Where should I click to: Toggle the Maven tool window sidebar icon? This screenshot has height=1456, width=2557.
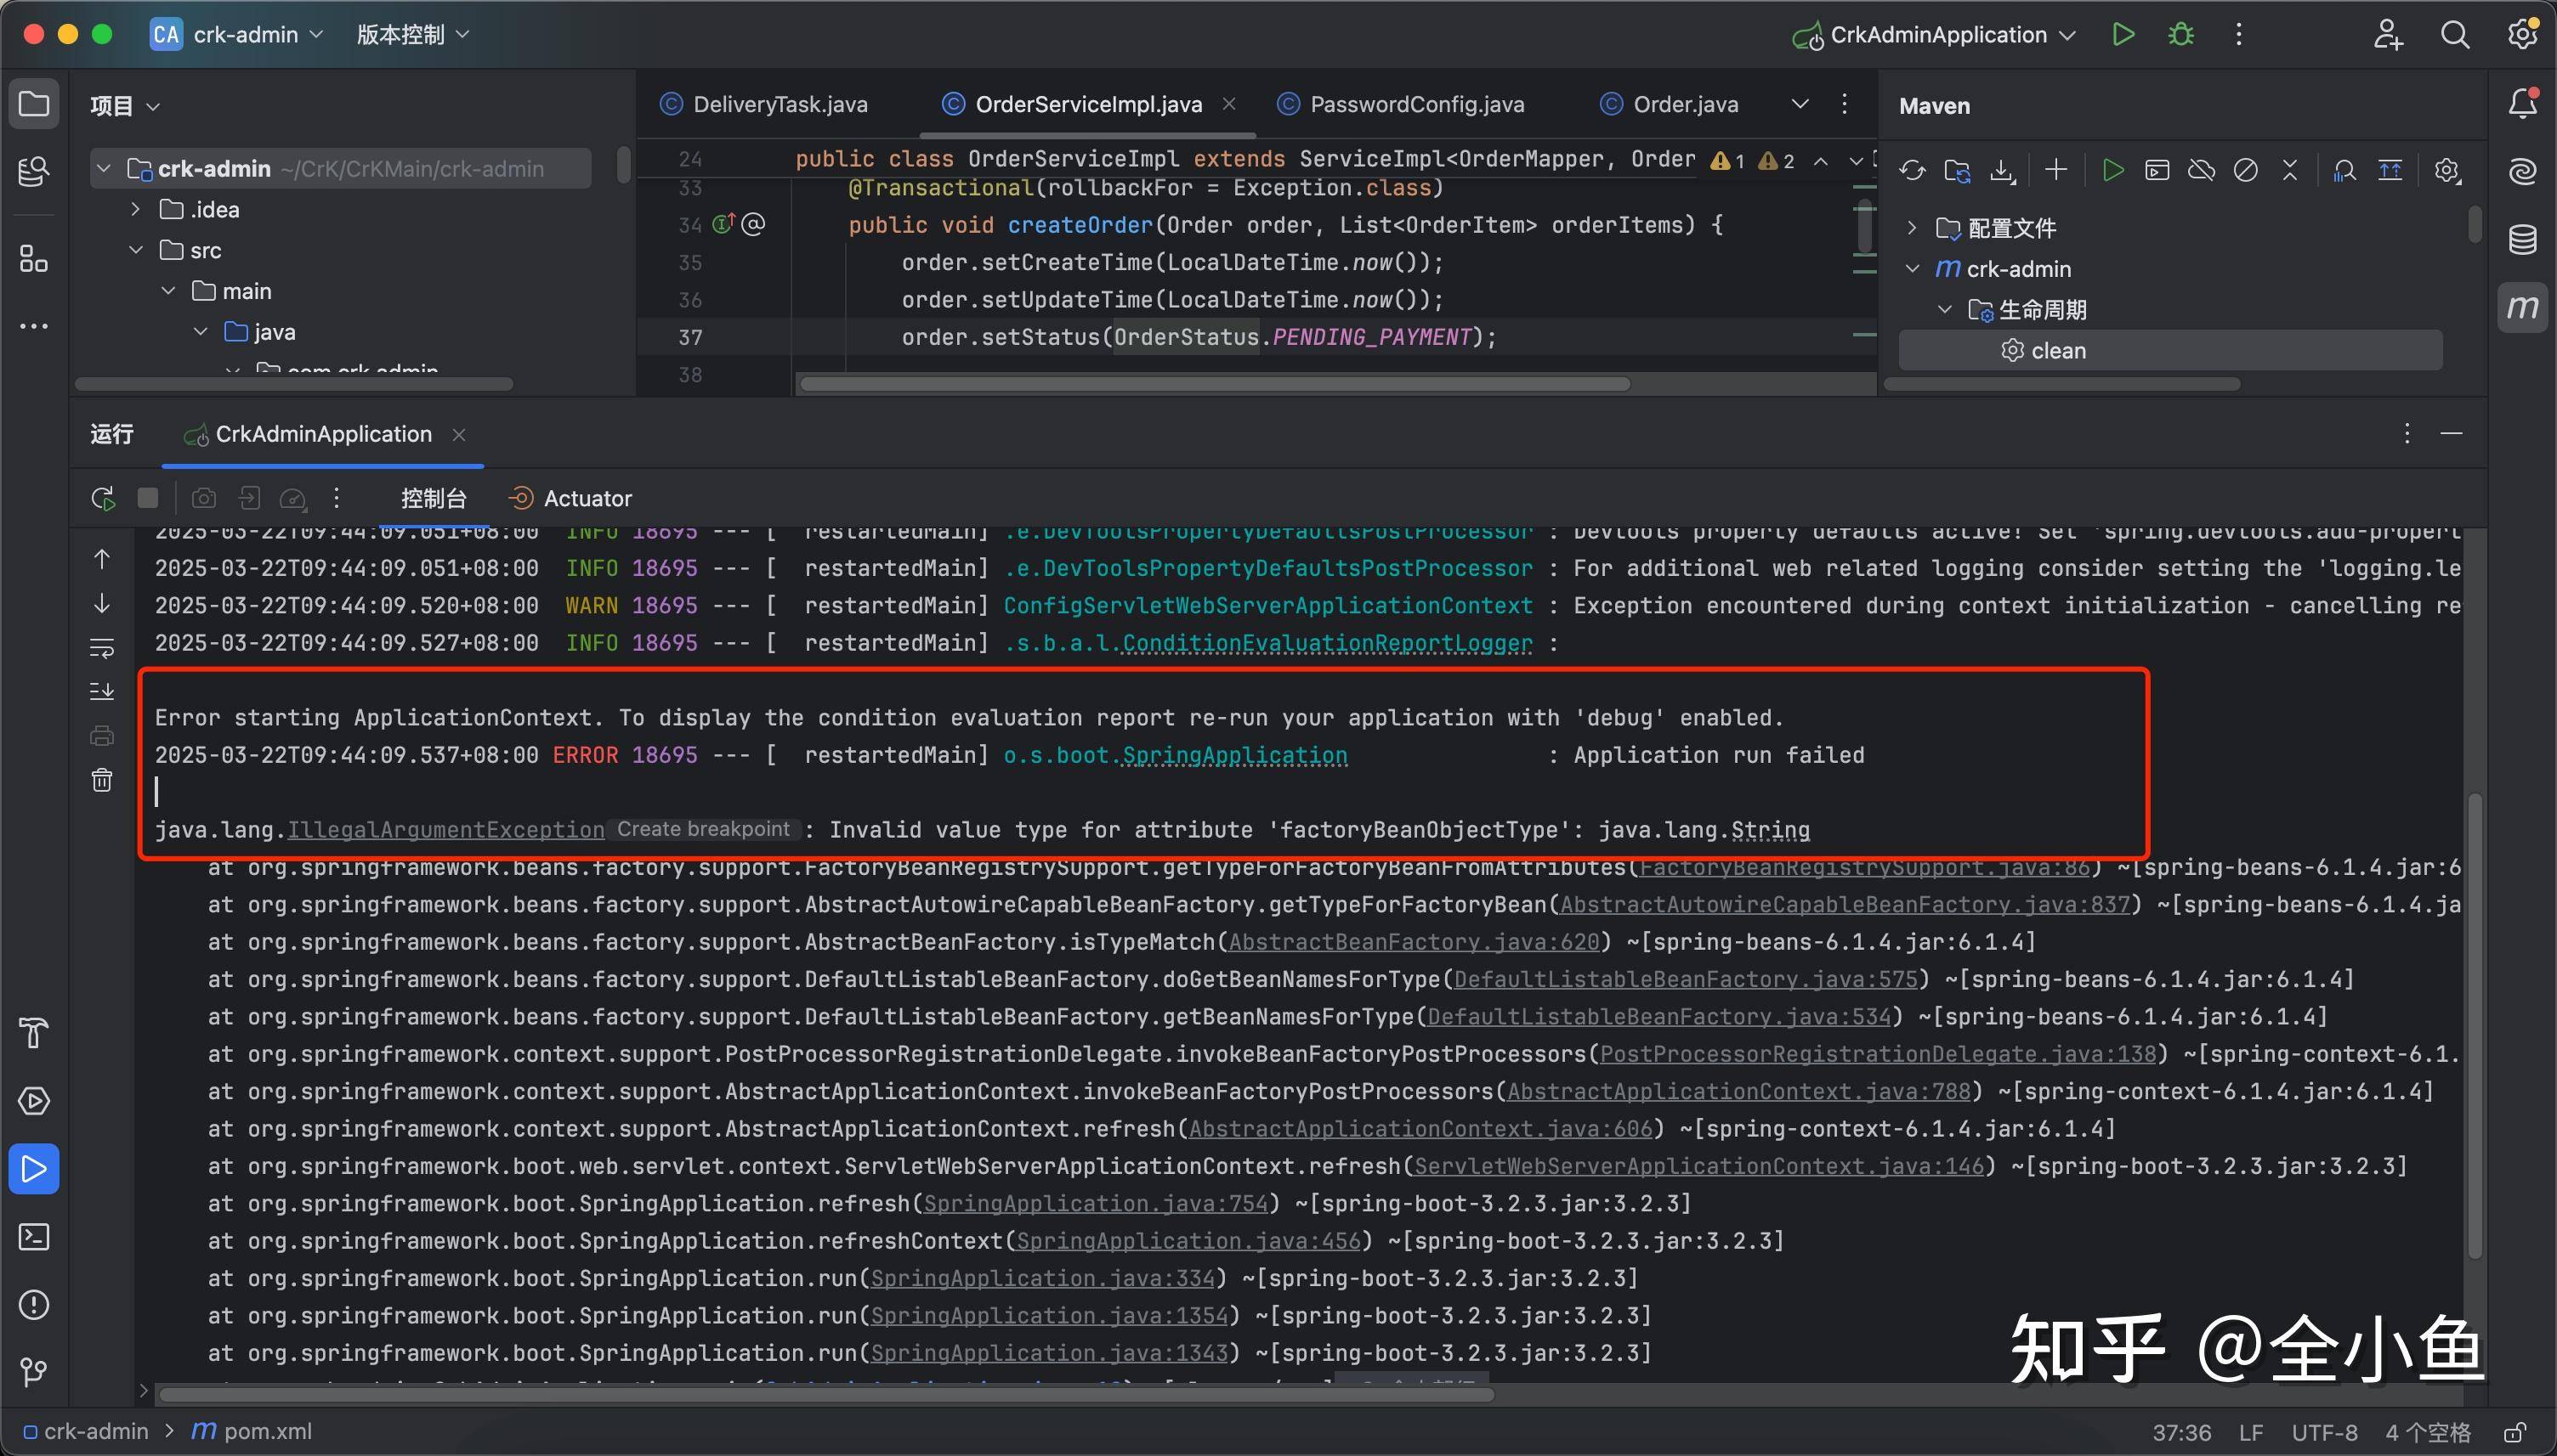click(2523, 307)
